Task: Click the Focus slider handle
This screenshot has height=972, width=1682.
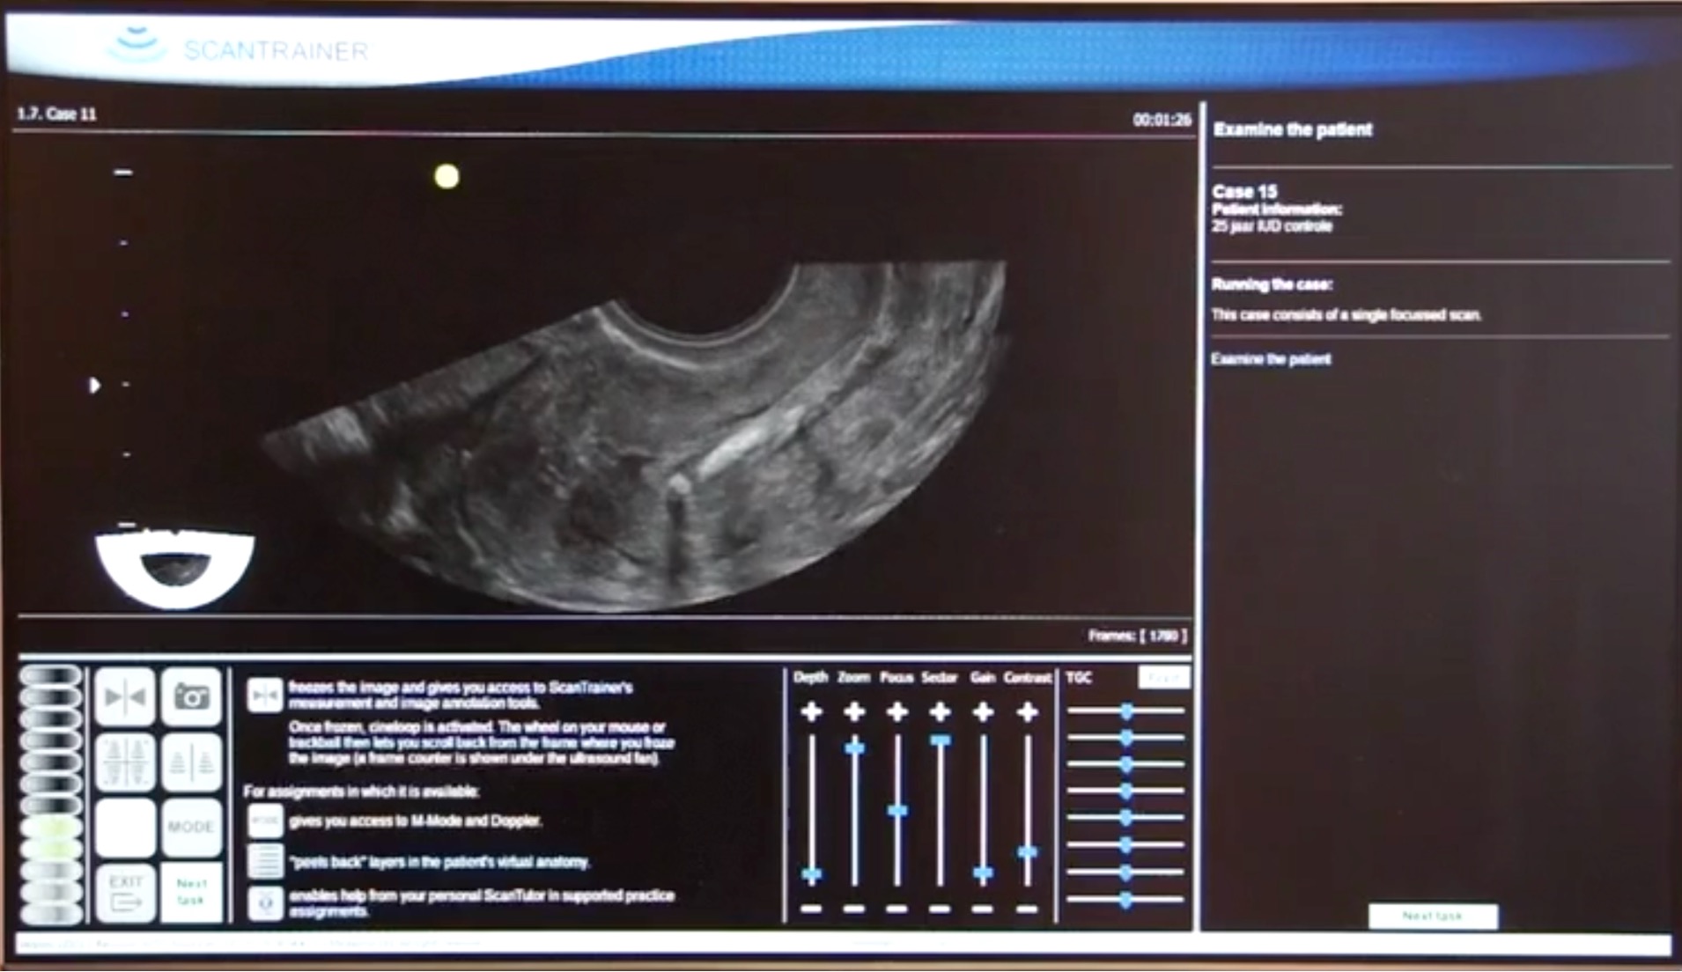Action: click(x=896, y=811)
